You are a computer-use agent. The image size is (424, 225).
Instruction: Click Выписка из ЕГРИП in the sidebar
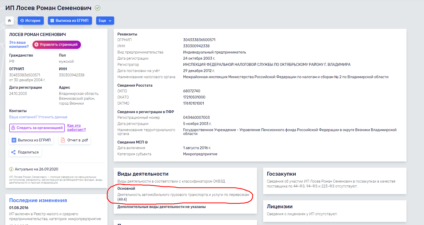tap(31, 140)
